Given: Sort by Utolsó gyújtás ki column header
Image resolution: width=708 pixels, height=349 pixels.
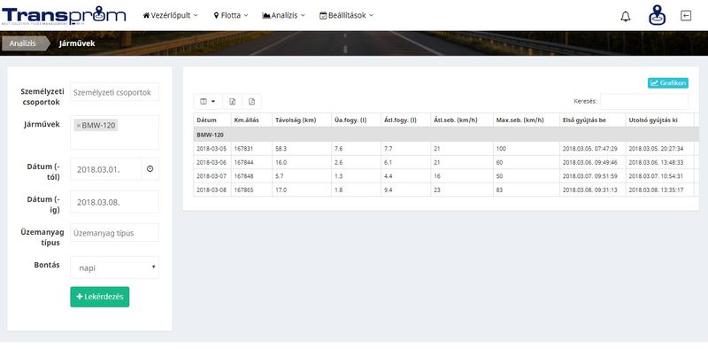Looking at the screenshot, I should (659, 120).
